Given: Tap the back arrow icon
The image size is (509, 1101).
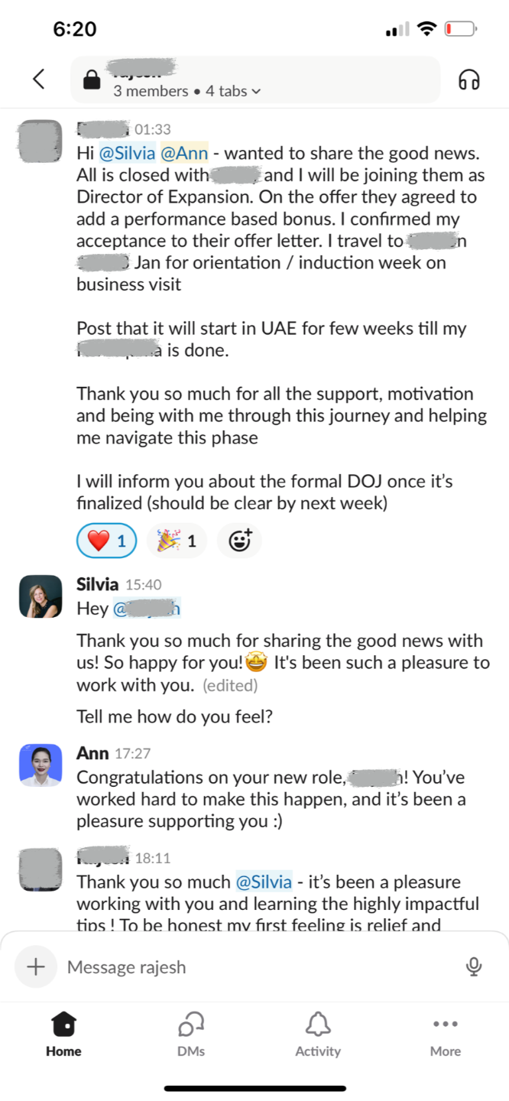Looking at the screenshot, I should pos(38,79).
